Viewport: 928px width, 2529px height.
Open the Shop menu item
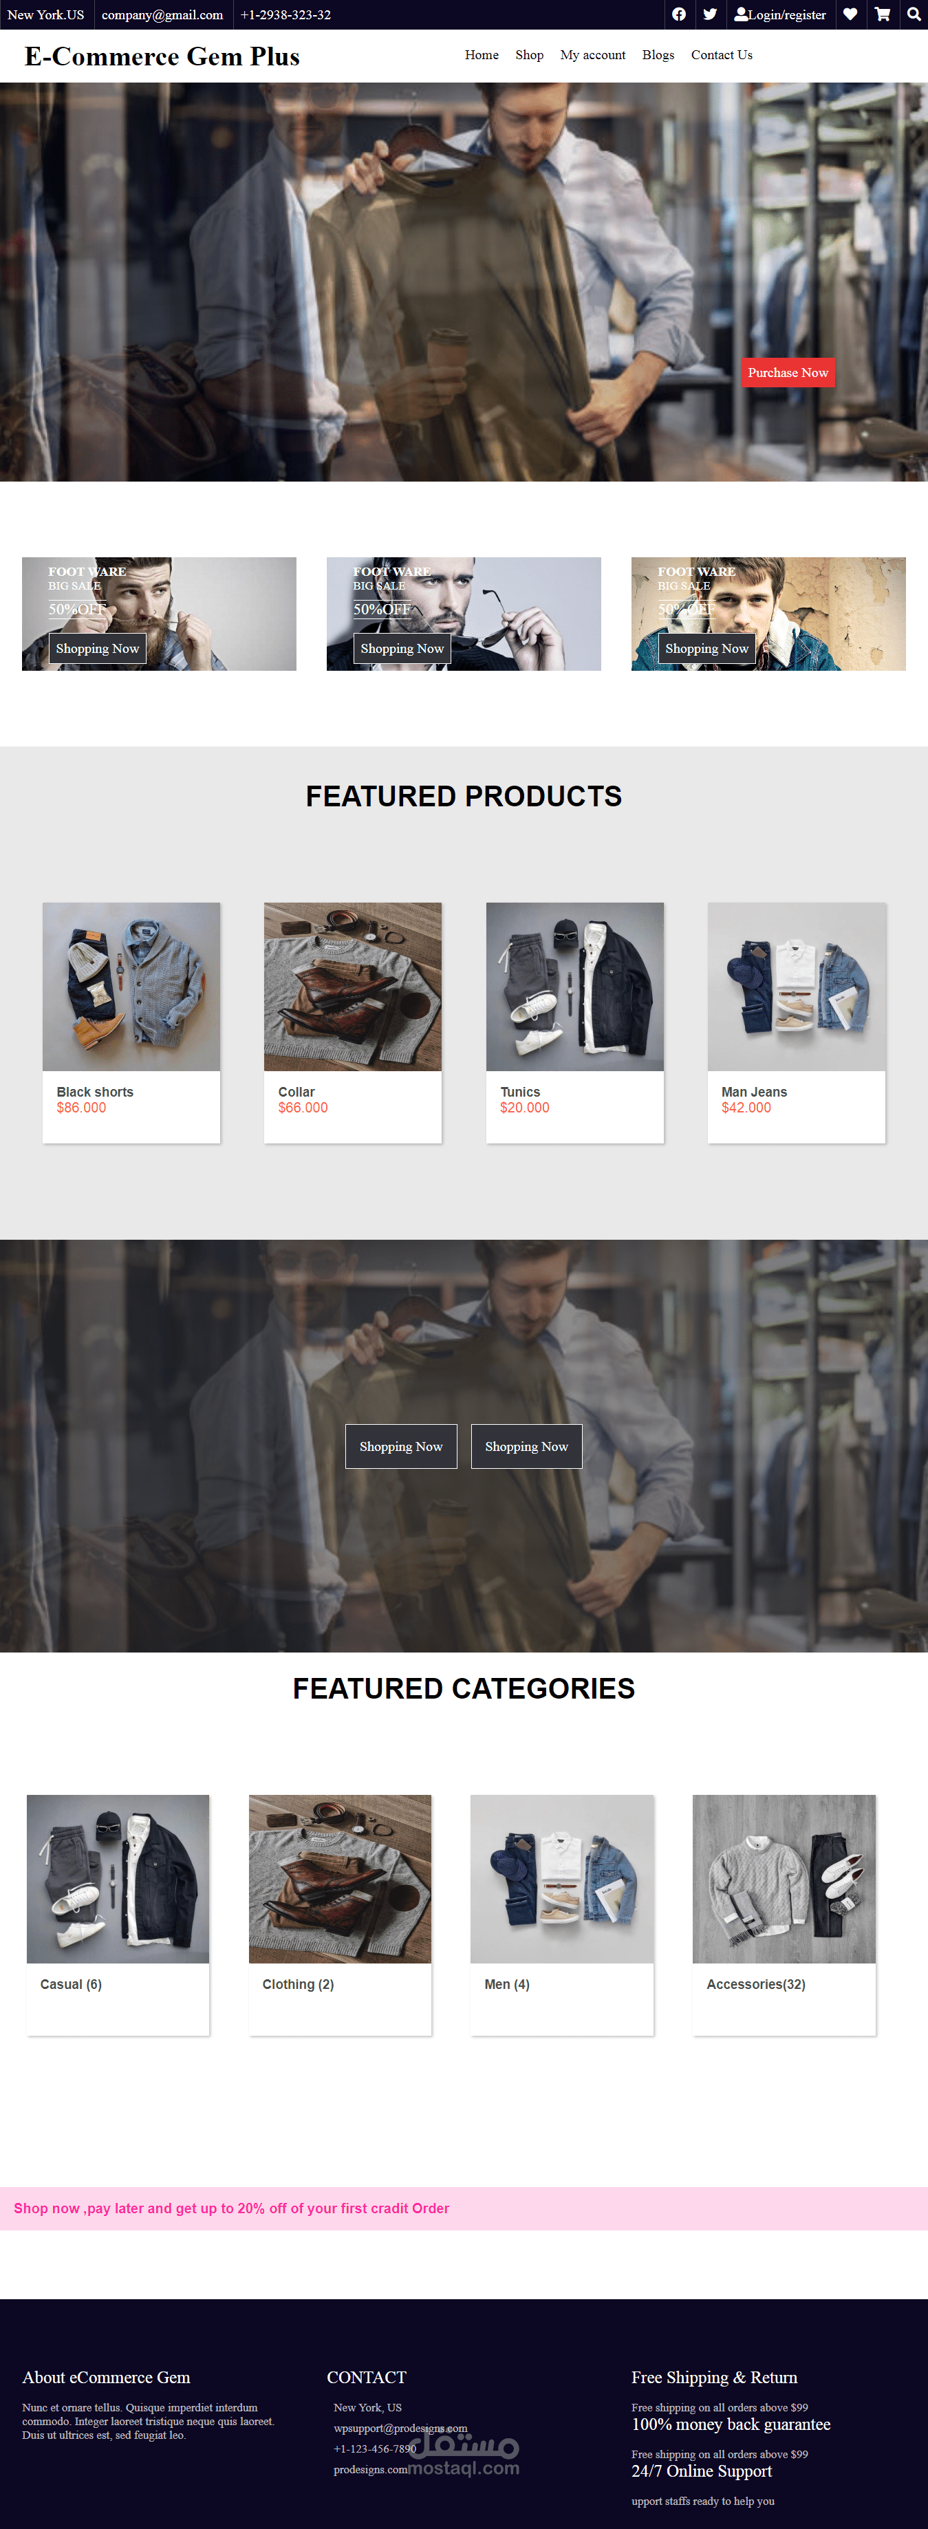pos(529,55)
